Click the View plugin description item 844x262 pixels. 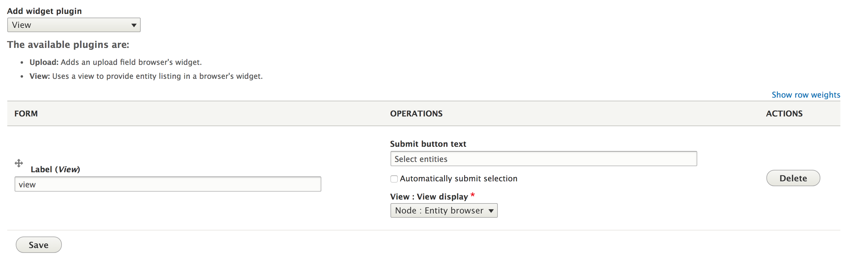coord(146,76)
